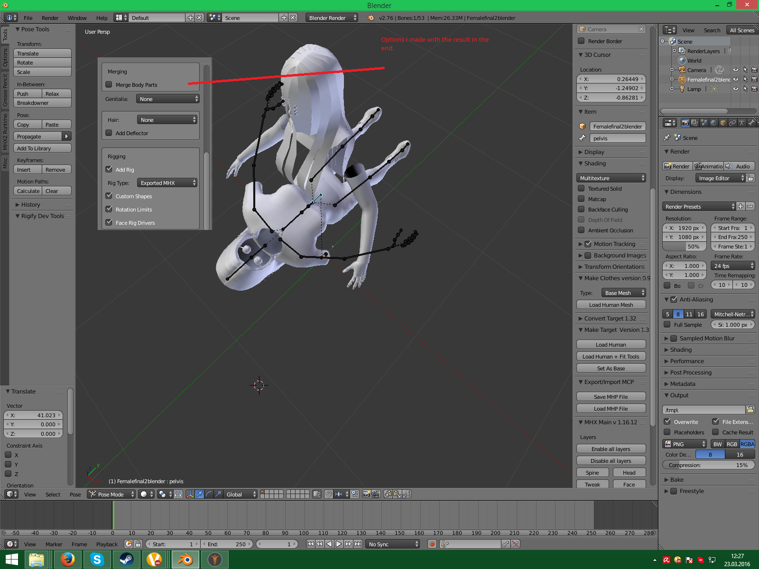
Task: Enable the Add Deflector checkbox
Action: coord(109,133)
